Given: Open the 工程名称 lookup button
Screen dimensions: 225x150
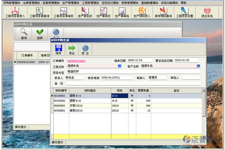Looking at the screenshot, I should tap(120, 66).
